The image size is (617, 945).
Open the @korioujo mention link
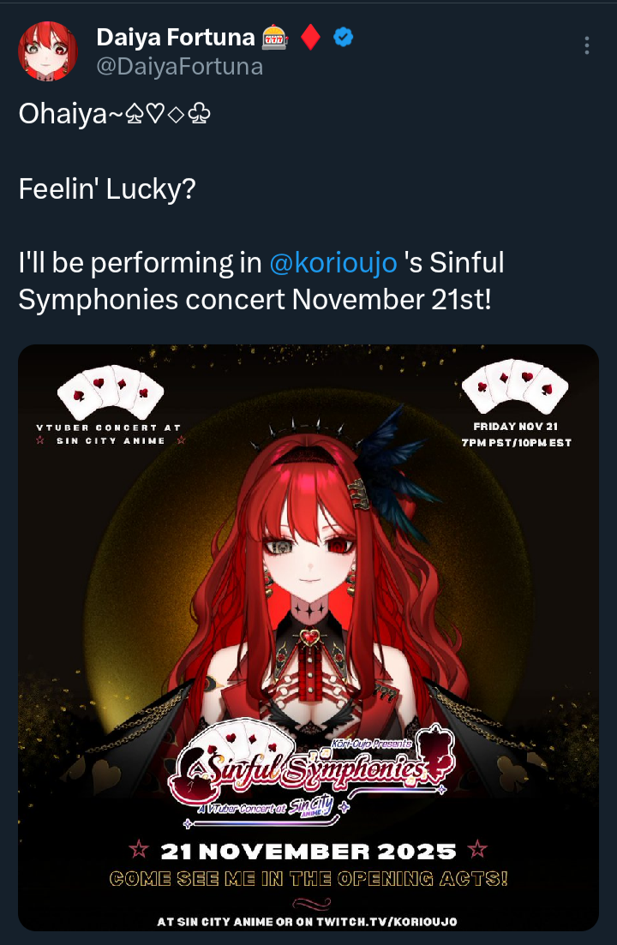click(333, 263)
